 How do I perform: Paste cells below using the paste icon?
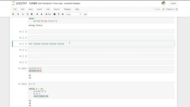(x=32, y=14)
